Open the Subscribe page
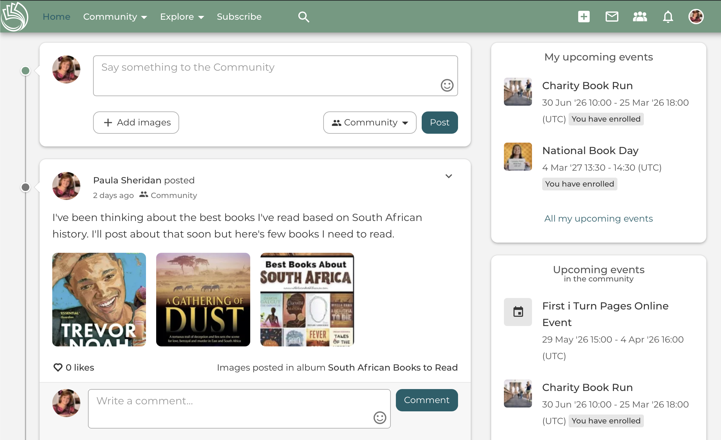The image size is (721, 440). (x=239, y=17)
